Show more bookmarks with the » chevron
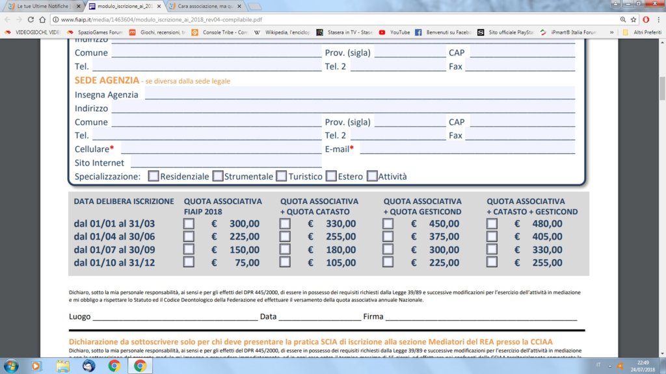The height and width of the screenshot is (374, 666). (611, 32)
